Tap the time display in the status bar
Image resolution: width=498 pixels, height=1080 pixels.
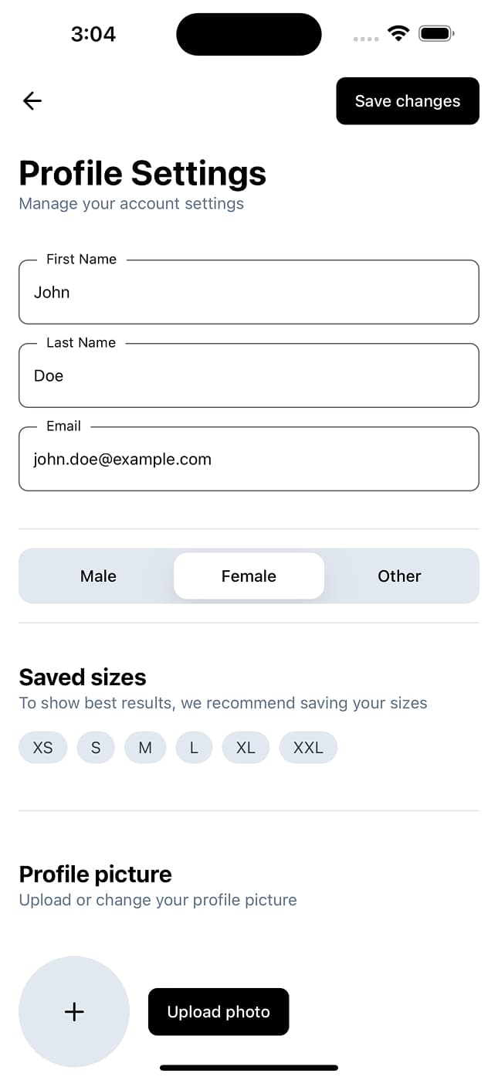coord(93,33)
